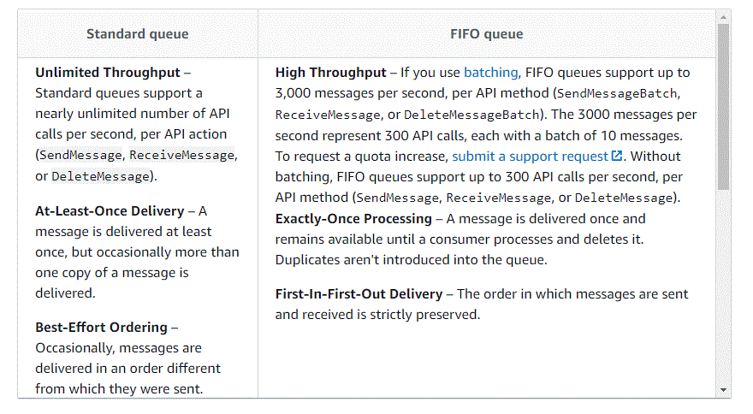Click the empty scrollbar track below thumb
The height and width of the screenshot is (414, 753).
pos(723,287)
